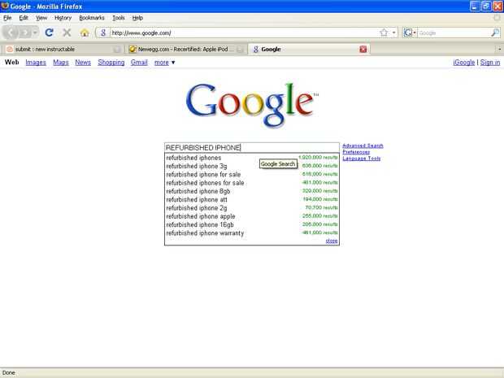Open the list-all-tabs dropdown arrow
Image resolution: width=504 pixels, height=378 pixels.
tap(499, 49)
